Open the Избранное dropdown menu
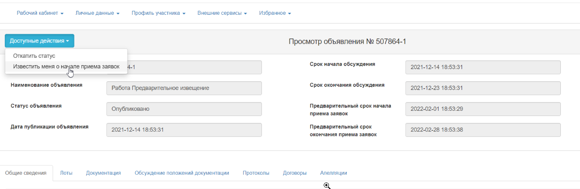This screenshot has height=189, width=580. (x=275, y=13)
